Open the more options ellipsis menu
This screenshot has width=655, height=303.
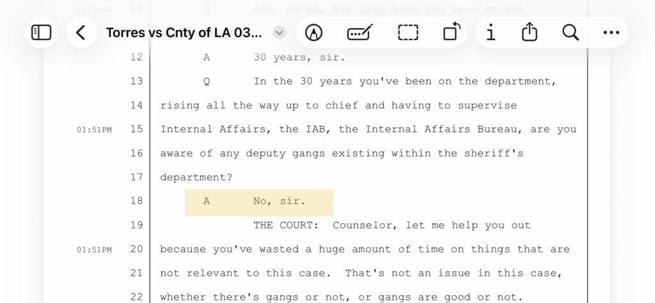coord(612,33)
